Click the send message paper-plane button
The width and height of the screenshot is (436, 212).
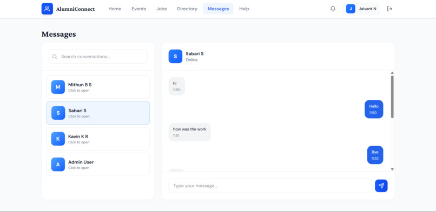[381, 186]
